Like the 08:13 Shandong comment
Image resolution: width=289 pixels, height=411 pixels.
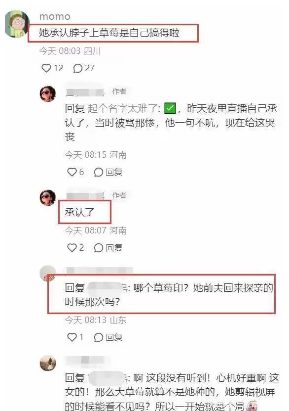72,337
